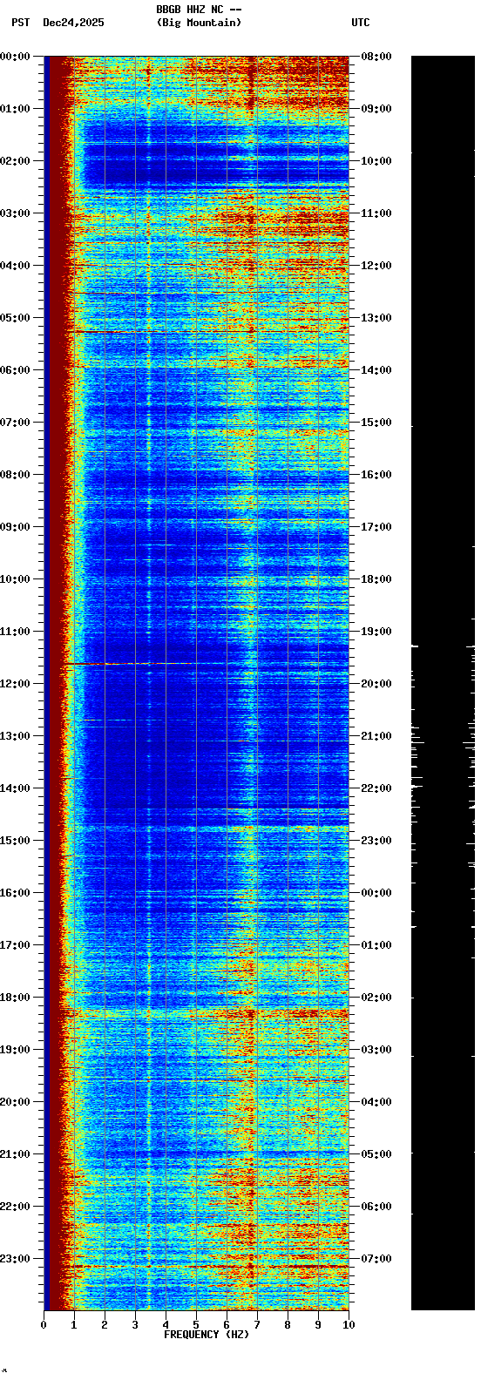Click the 16:00 PST time label
This screenshot has width=481, height=1380.
[x=15, y=893]
